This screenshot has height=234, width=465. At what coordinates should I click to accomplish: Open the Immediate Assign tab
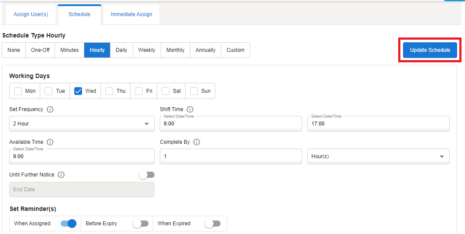[x=131, y=14]
